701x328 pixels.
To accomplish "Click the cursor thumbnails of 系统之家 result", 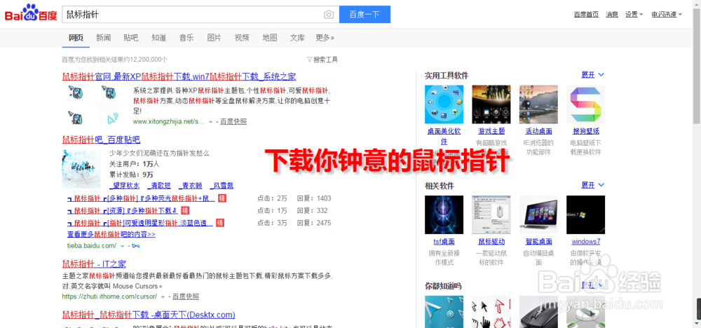I will (x=95, y=104).
